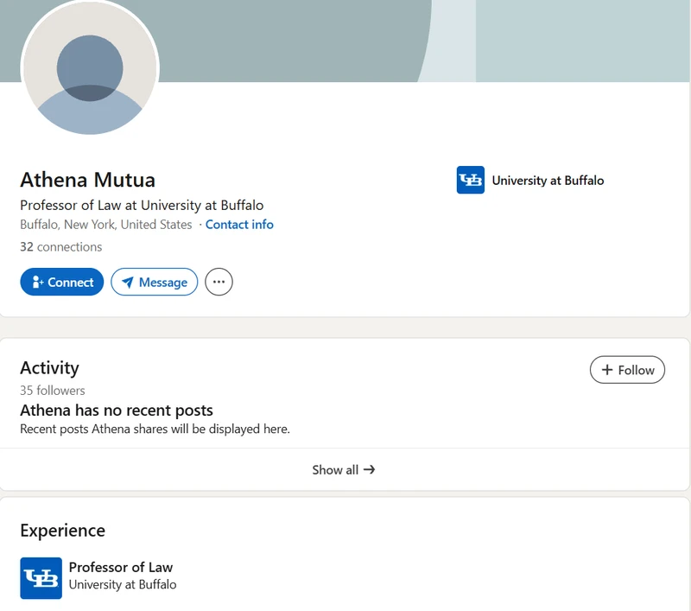The height and width of the screenshot is (611, 691).
Task: Click the Buffalo, New York location text
Action: pos(106,225)
